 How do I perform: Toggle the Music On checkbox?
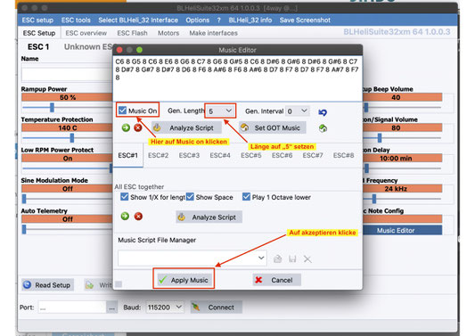click(122, 111)
